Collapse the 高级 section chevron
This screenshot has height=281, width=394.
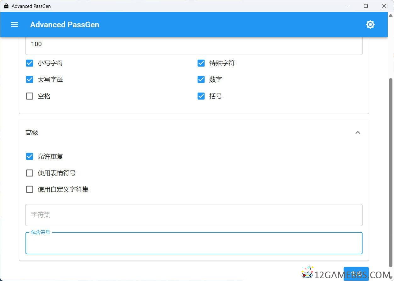tap(357, 132)
